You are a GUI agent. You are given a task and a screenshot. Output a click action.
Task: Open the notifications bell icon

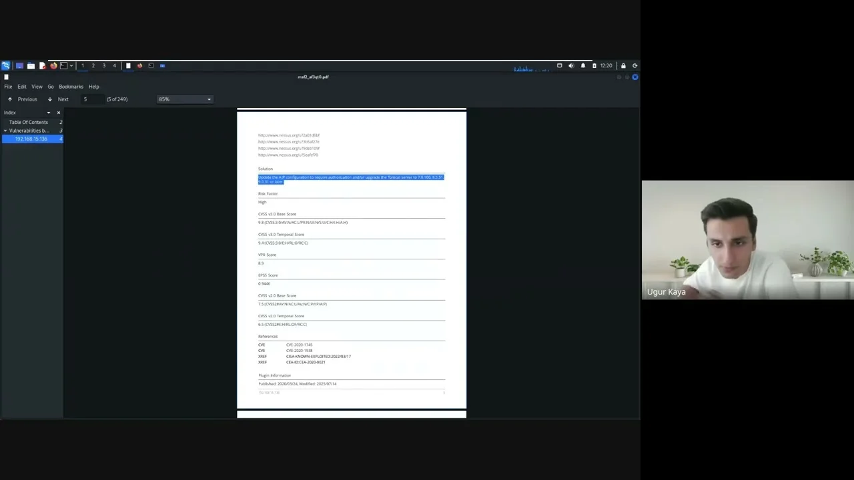[583, 65]
